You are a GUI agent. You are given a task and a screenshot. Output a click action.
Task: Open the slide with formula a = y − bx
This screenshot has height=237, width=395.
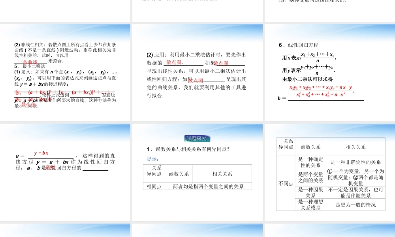pos(65,173)
